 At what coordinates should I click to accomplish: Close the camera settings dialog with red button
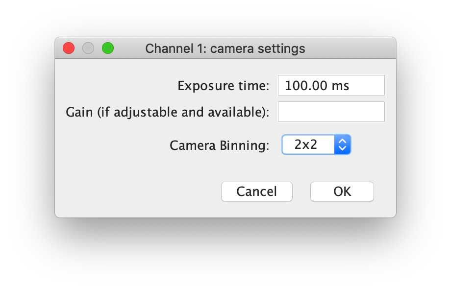[69, 48]
